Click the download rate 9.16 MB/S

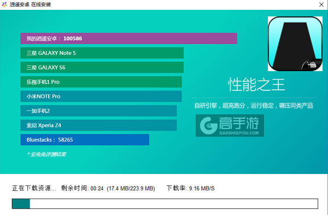[202, 188]
